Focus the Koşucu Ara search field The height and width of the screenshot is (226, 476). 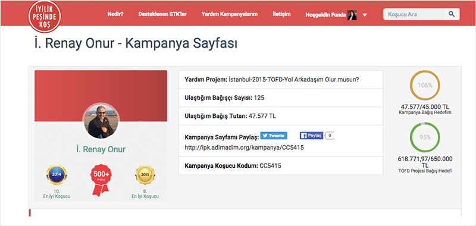pyautogui.click(x=414, y=14)
